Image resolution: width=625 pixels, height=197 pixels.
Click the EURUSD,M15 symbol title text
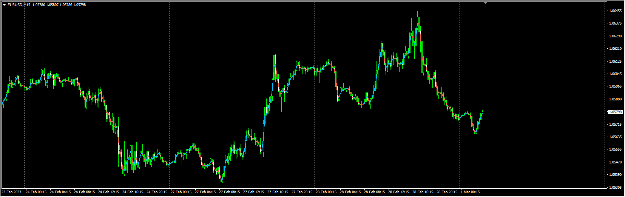[x=19, y=5]
